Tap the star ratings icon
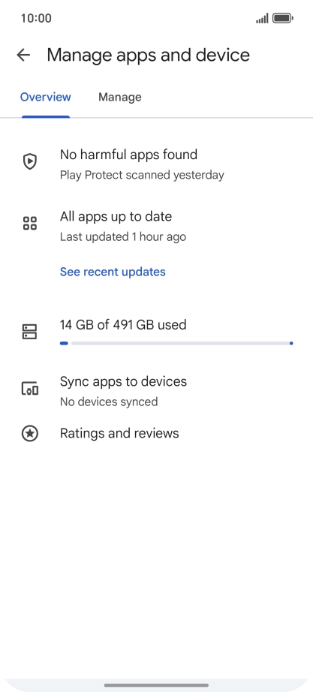This screenshot has width=313, height=692. click(x=29, y=433)
